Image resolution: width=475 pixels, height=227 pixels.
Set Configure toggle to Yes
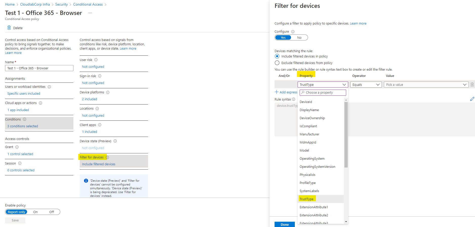(283, 37)
